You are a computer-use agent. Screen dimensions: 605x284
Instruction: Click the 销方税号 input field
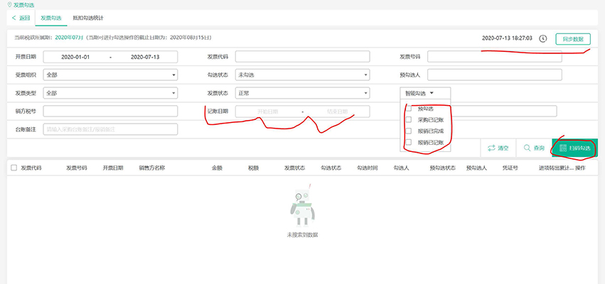point(110,111)
